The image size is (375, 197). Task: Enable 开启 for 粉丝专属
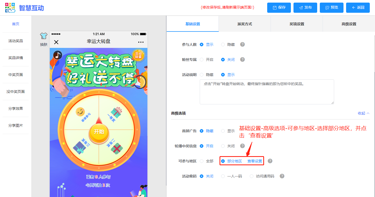[x=202, y=60]
